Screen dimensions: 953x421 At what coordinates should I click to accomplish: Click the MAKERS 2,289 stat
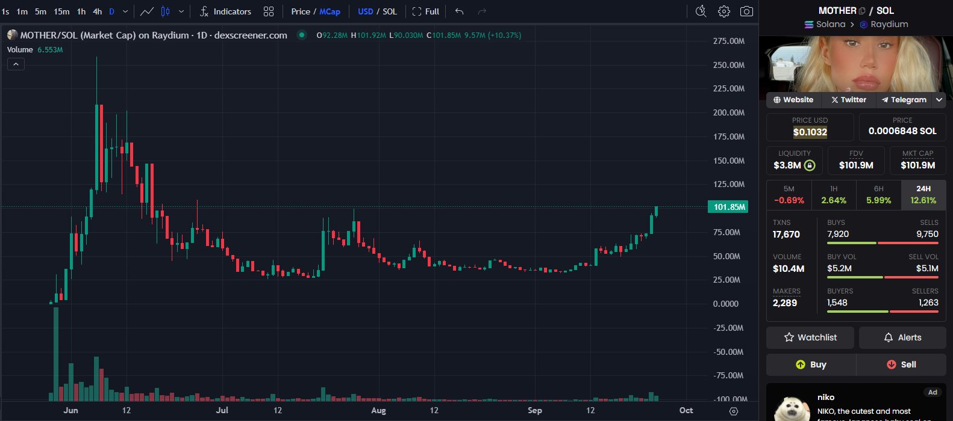(x=787, y=297)
